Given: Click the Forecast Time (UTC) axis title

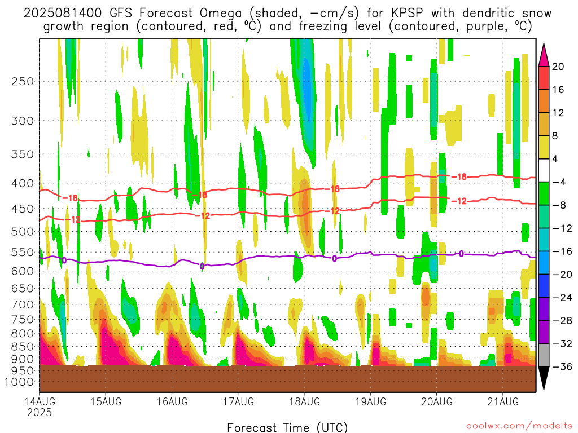Looking at the screenshot, I should pos(287,427).
